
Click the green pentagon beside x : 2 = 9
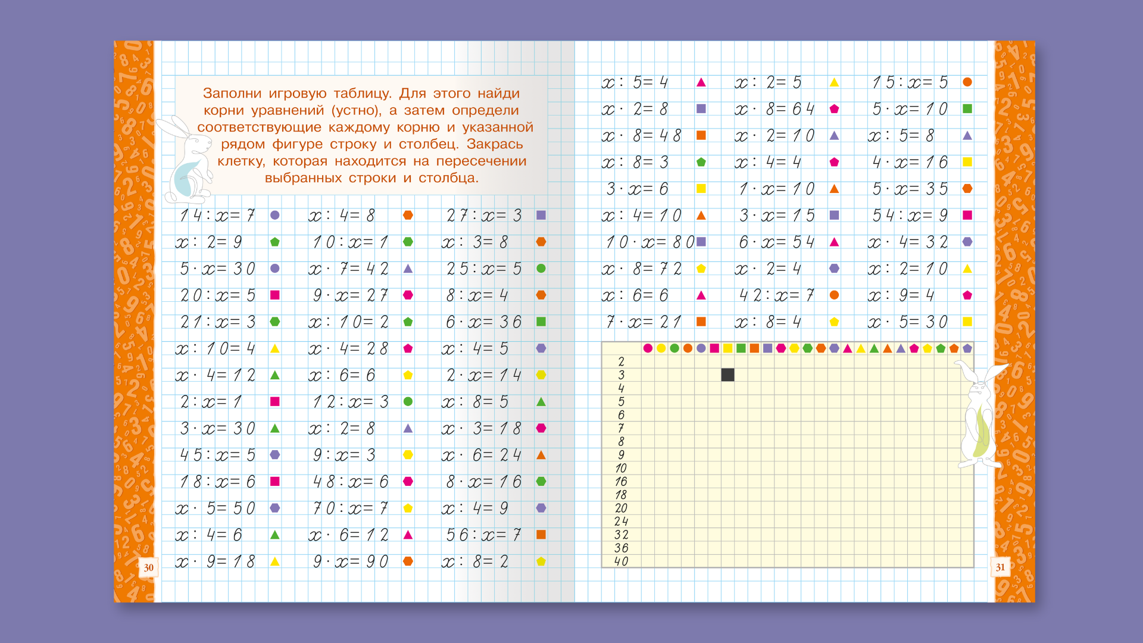tap(274, 242)
